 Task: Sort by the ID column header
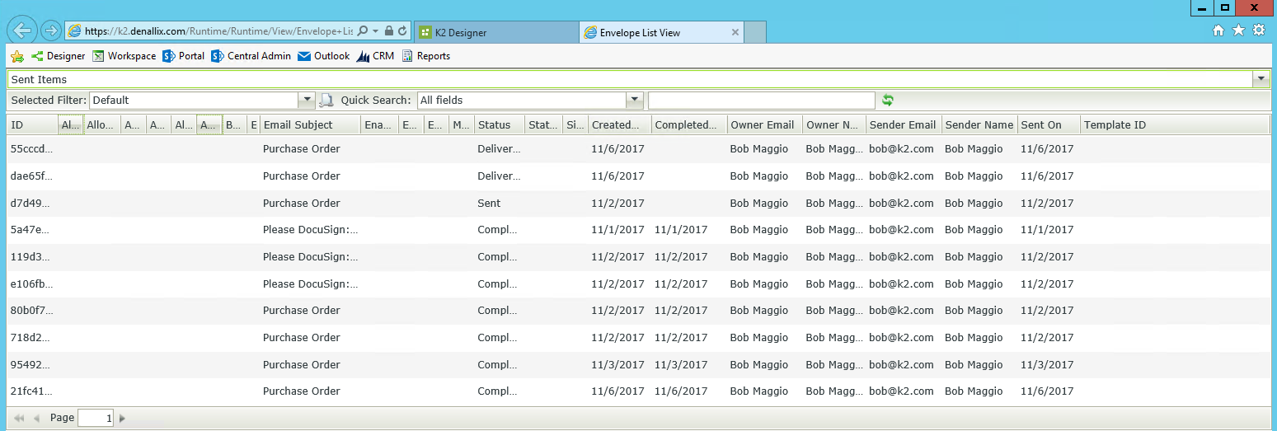pos(32,124)
